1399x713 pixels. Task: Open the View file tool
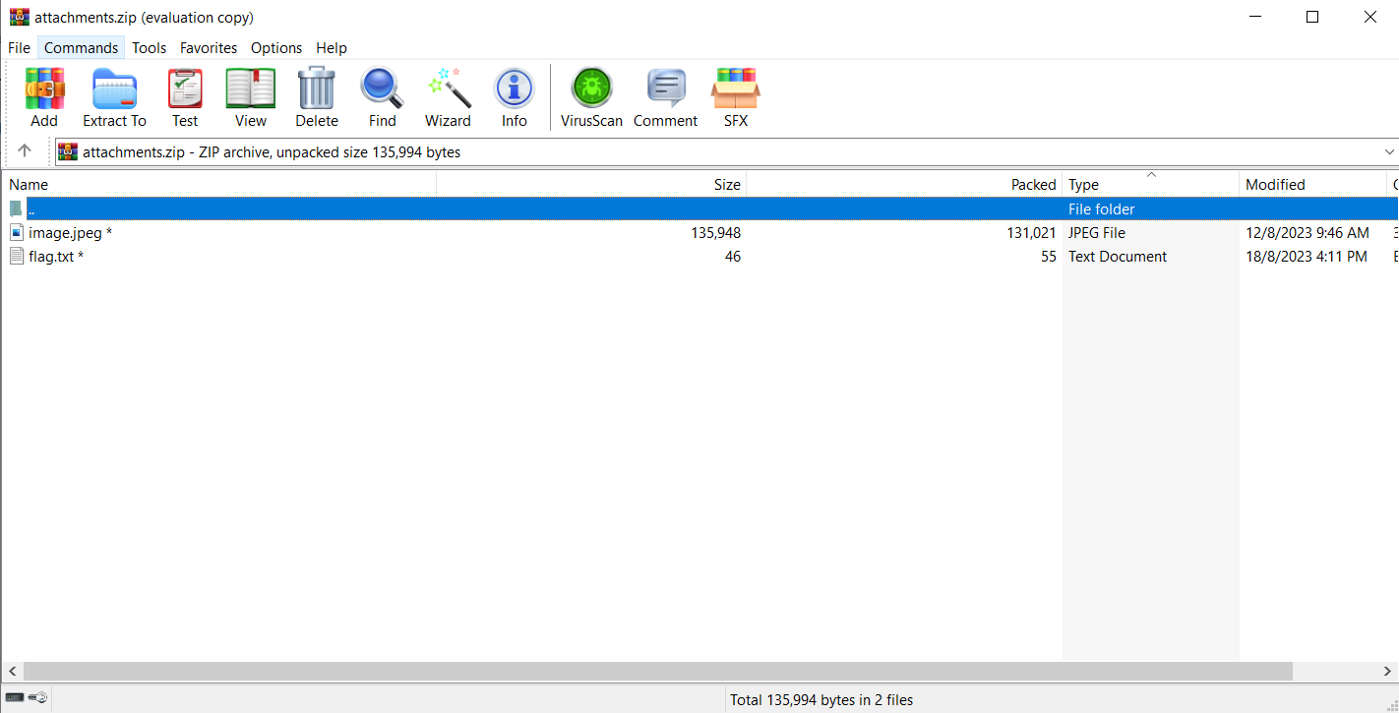pos(251,89)
